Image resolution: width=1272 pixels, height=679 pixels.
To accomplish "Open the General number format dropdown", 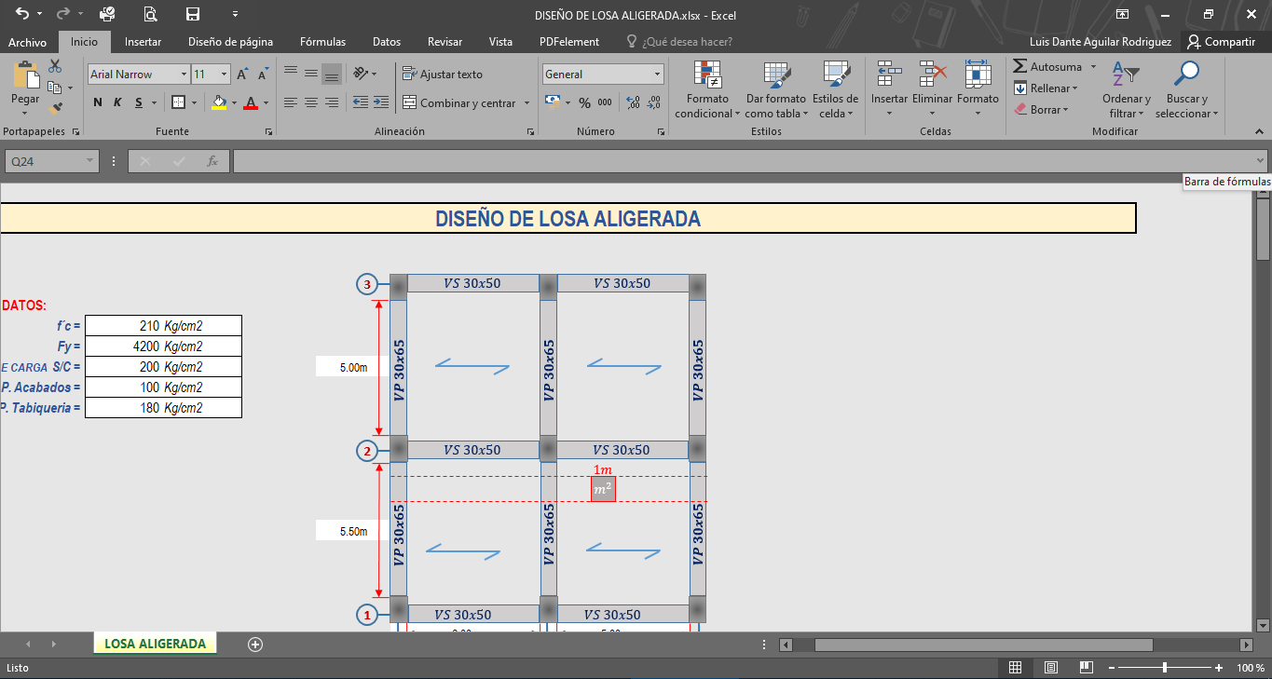I will (657, 75).
